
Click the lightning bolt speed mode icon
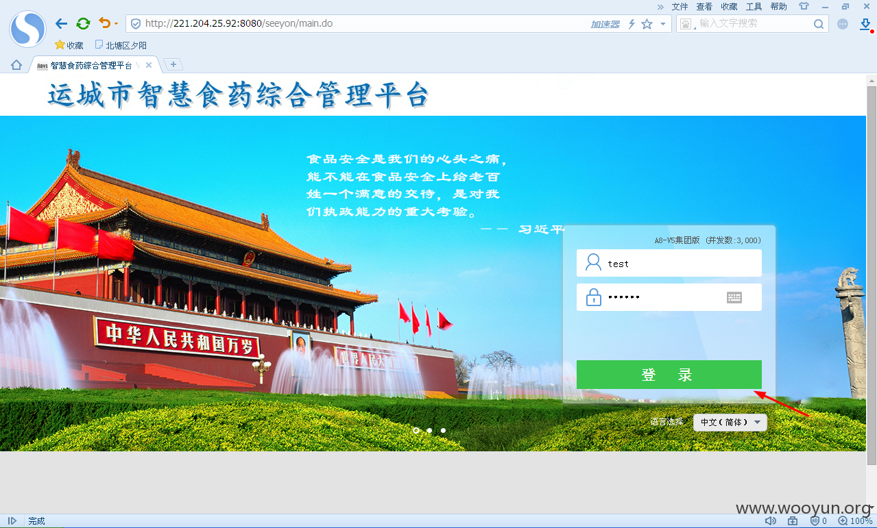coord(632,24)
